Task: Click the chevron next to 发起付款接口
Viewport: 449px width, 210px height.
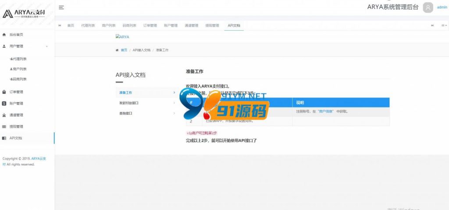Action: (174, 103)
